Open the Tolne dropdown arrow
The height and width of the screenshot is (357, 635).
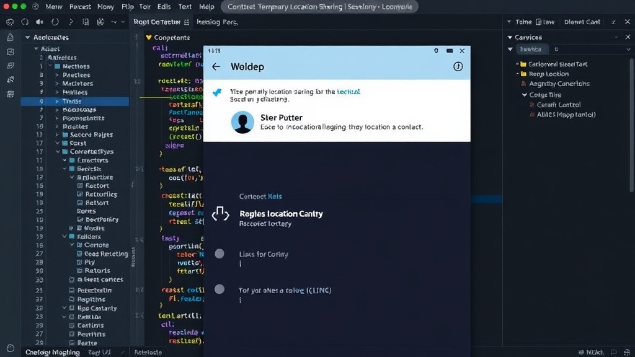click(x=509, y=22)
